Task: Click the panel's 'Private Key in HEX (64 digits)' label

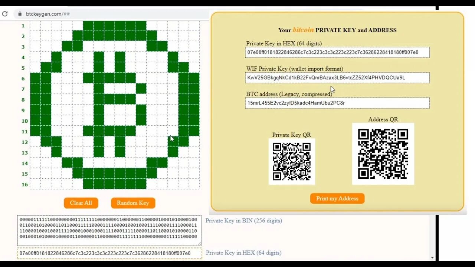Action: click(284, 43)
